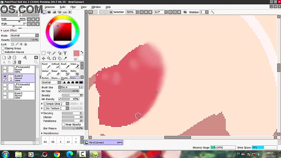This screenshot has width=281, height=158.
Task: Open the Stabilizer value dropdown
Action: tap(207, 12)
